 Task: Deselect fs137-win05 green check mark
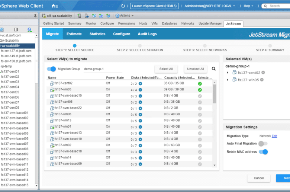click(200, 90)
